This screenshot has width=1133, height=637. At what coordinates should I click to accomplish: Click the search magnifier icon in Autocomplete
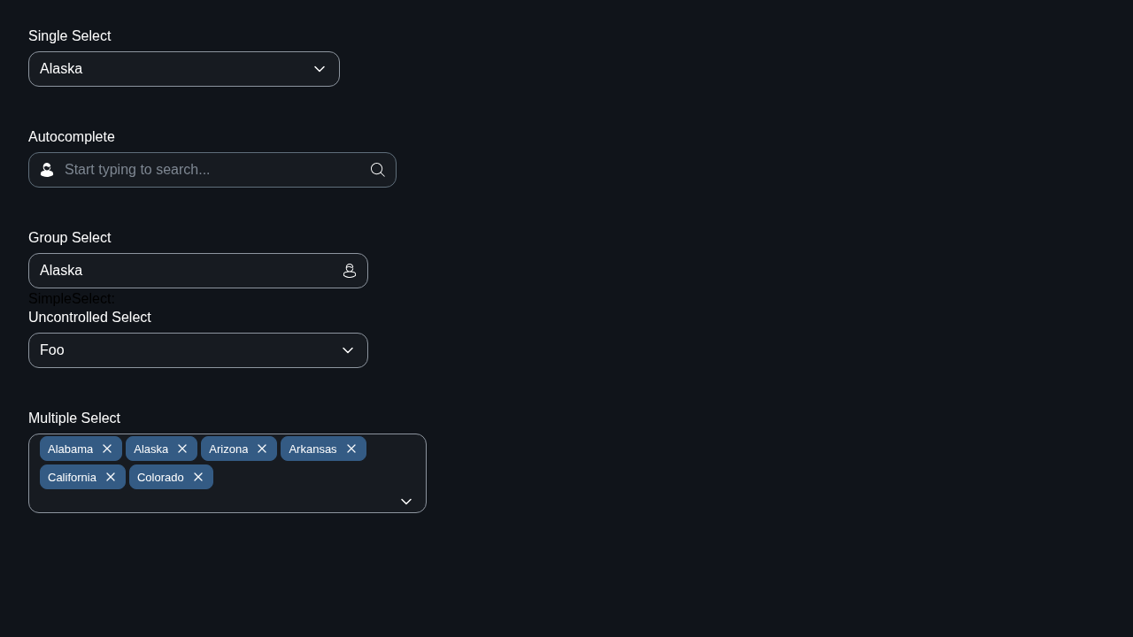[x=377, y=170]
